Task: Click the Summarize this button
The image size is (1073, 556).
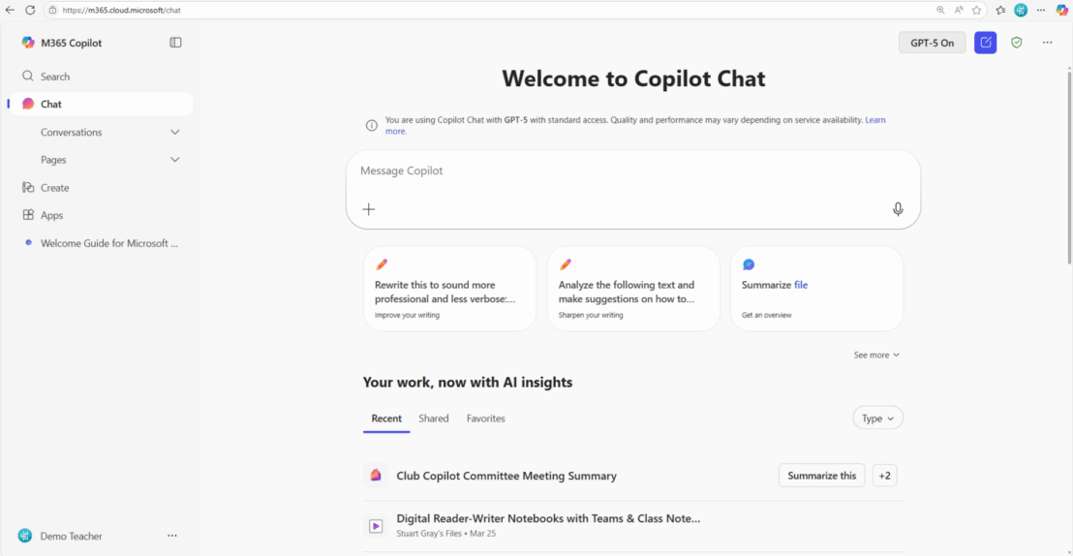Action: 821,476
